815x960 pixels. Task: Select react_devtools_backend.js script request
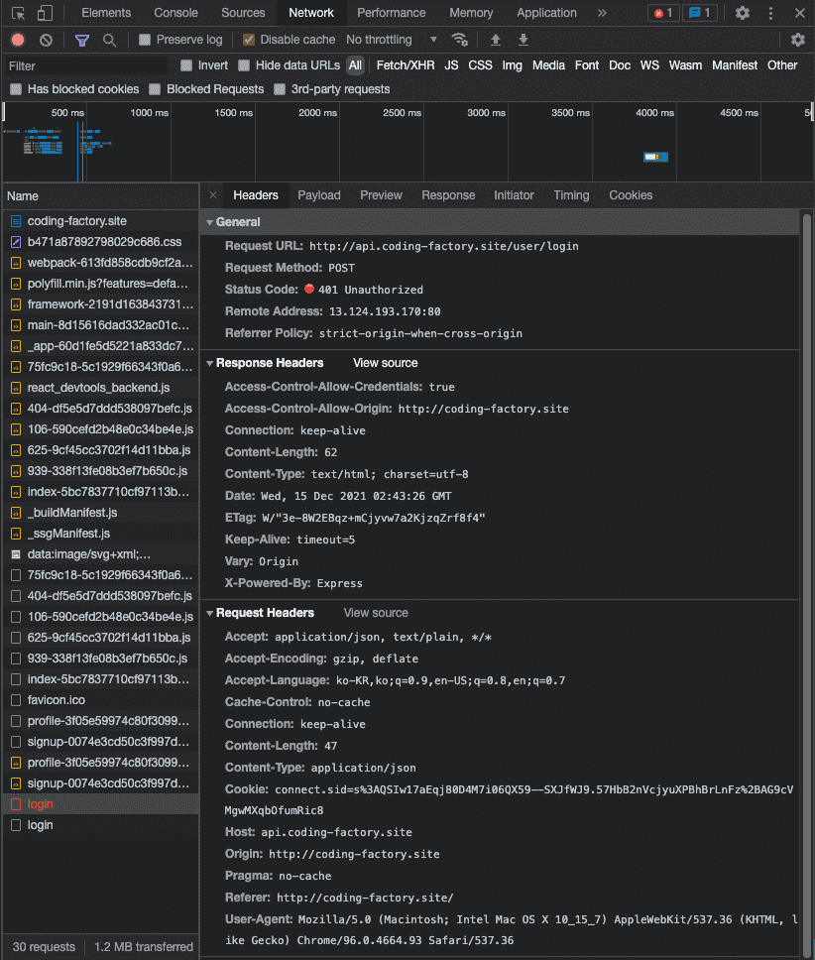(101, 388)
